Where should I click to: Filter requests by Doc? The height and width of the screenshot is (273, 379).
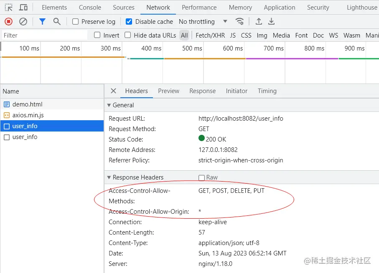coord(318,35)
